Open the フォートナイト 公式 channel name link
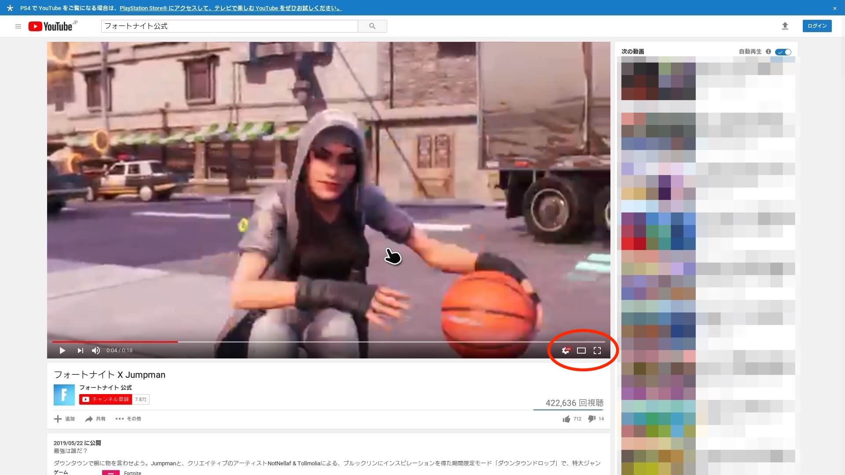This screenshot has width=845, height=475. pyautogui.click(x=105, y=387)
